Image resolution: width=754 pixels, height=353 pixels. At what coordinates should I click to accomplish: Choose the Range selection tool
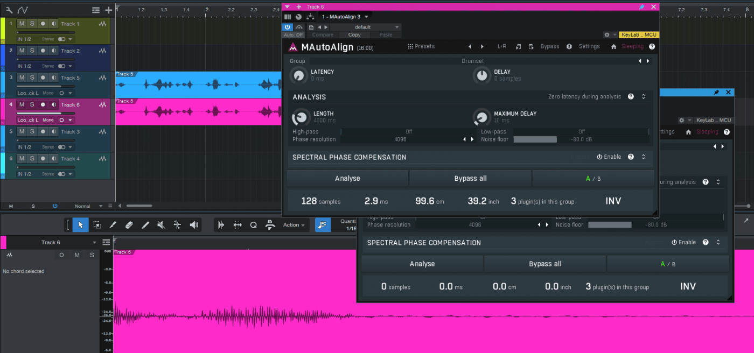[x=96, y=225]
